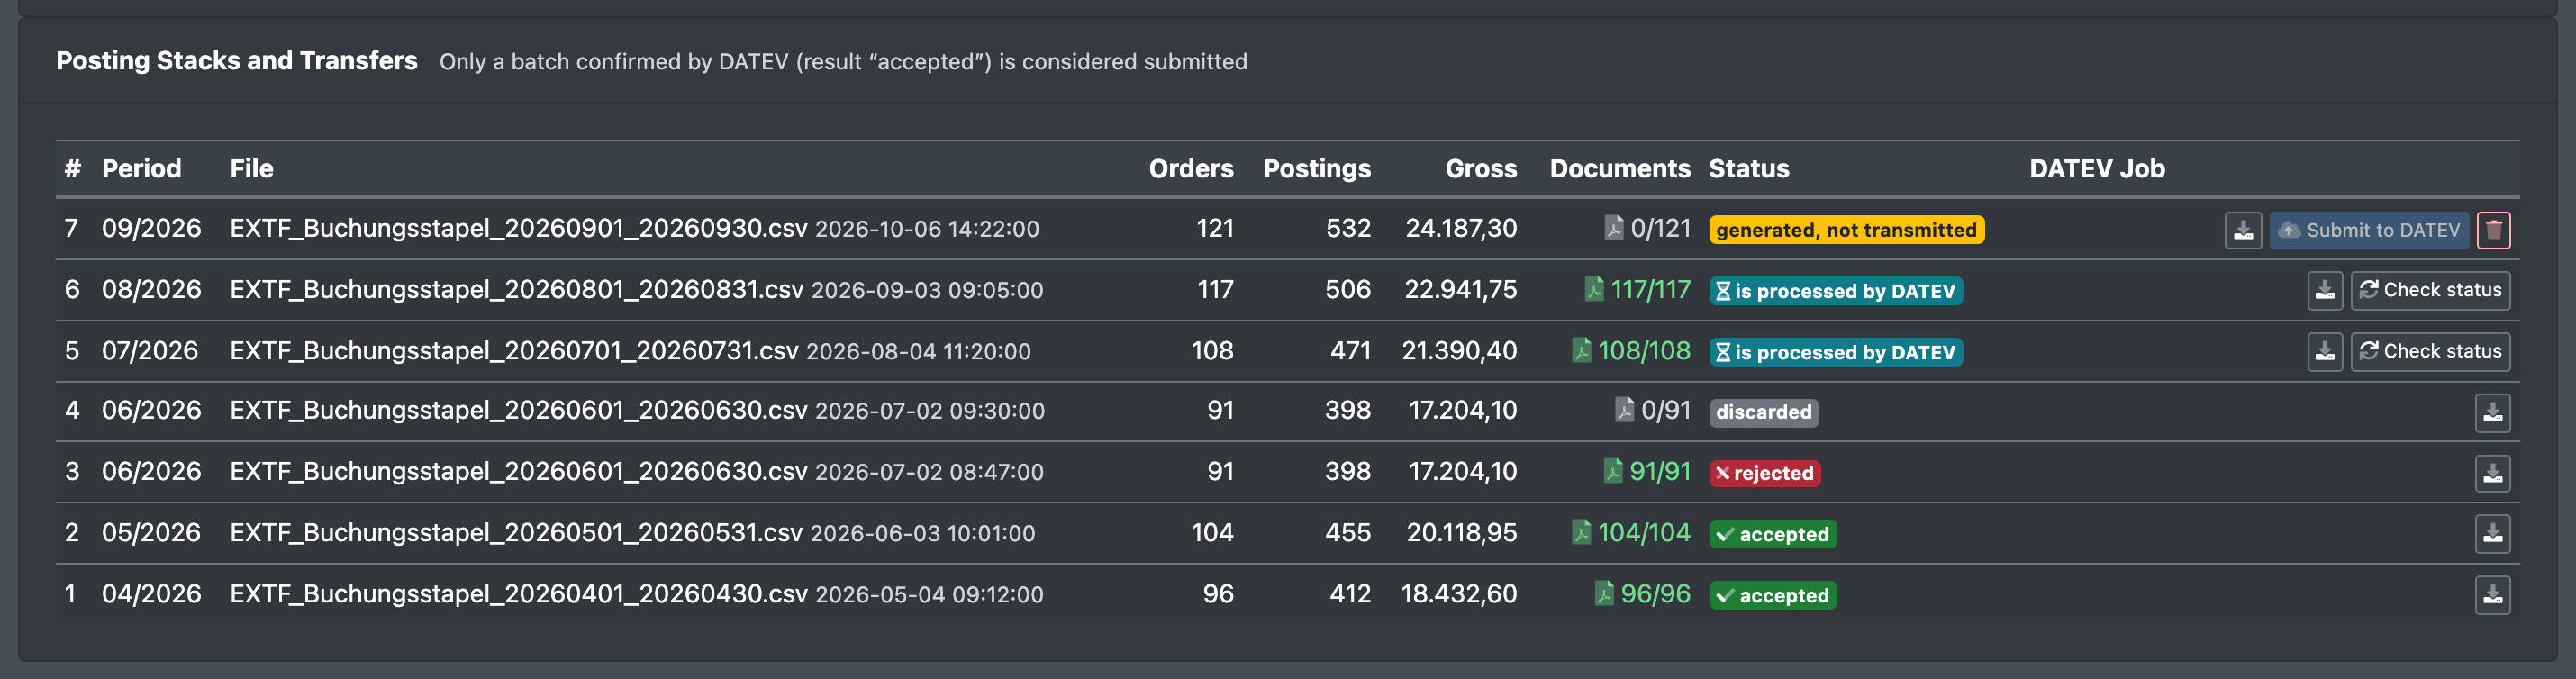Click the 'rejected' status badge
The height and width of the screenshot is (679, 2576).
(x=1764, y=473)
